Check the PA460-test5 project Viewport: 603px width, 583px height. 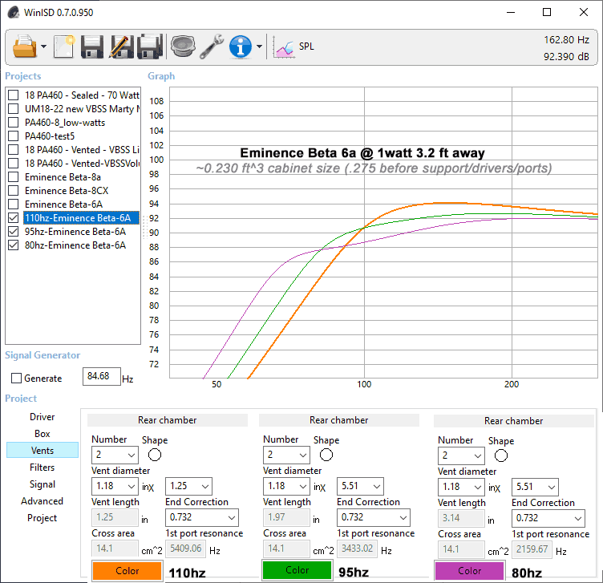(14, 136)
